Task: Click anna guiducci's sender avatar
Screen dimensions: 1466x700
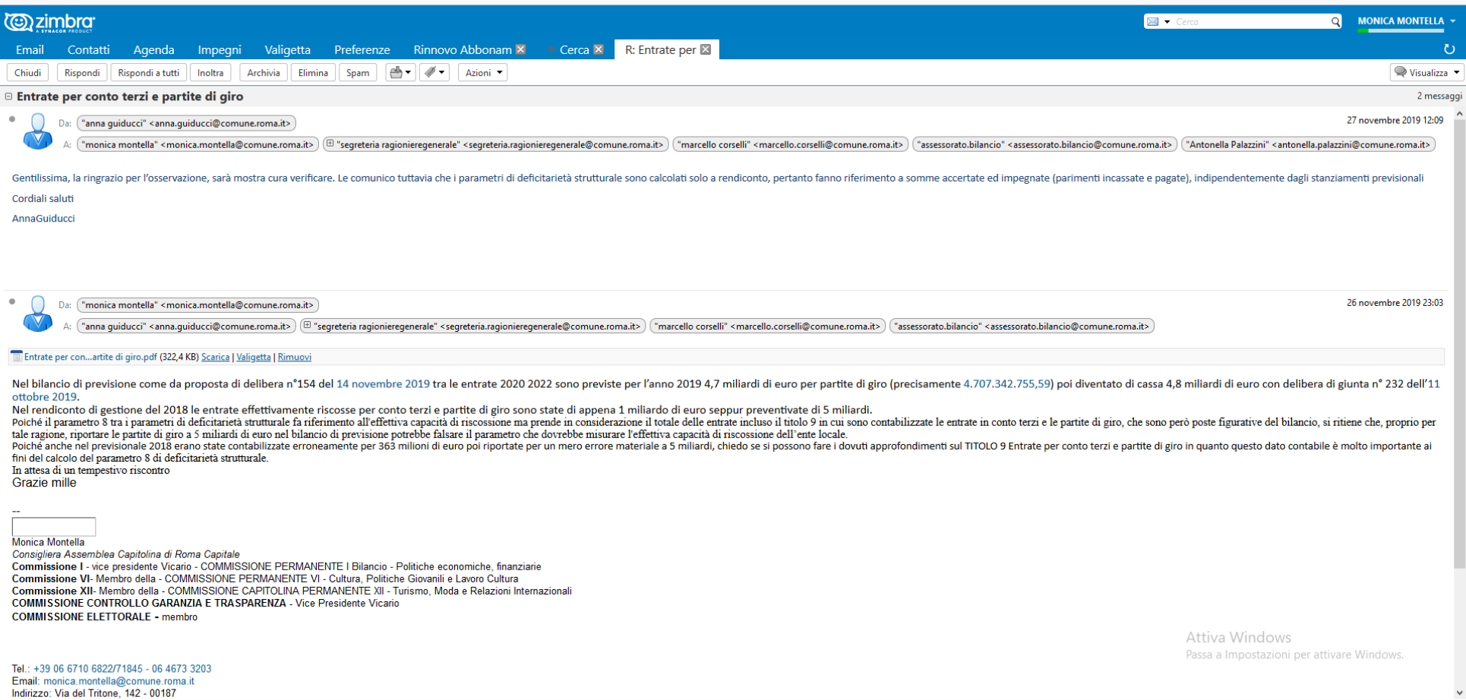Action: (37, 131)
